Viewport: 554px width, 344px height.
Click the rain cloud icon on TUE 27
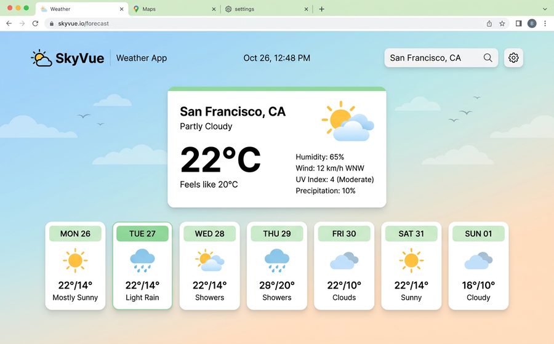click(x=142, y=261)
